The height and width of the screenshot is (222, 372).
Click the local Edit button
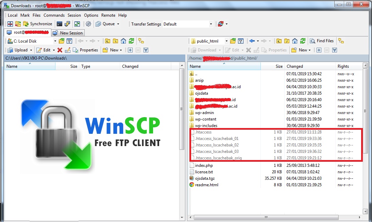[x=44, y=50]
